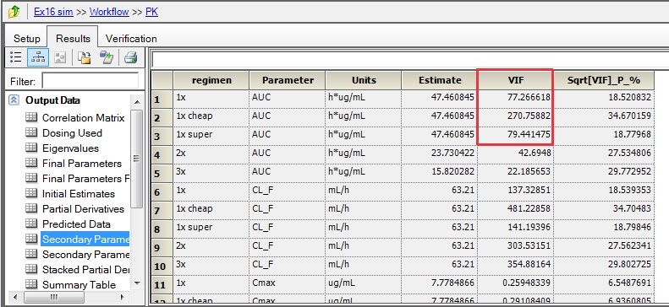Click the VIF column header
The height and width of the screenshot is (307, 669).
click(x=515, y=80)
